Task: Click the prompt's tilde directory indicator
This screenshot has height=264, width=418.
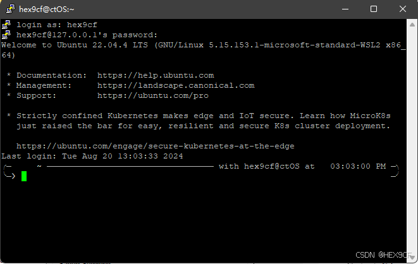Action: (x=39, y=166)
